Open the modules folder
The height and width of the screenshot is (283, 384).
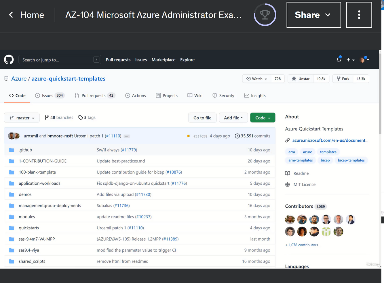pos(27,217)
